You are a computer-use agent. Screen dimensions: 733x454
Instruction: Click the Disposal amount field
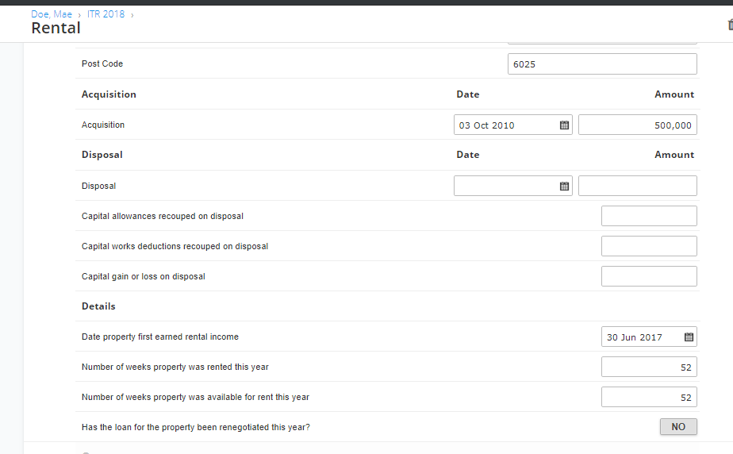click(x=638, y=186)
